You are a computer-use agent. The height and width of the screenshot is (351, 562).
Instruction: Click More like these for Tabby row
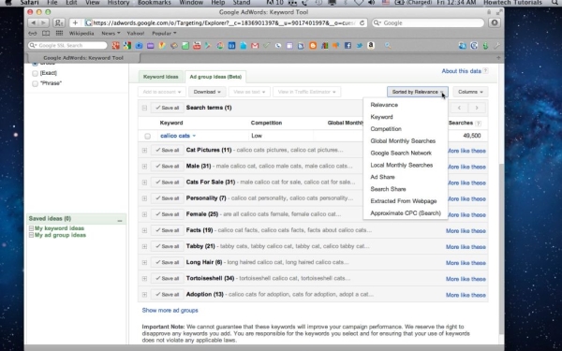[x=466, y=247]
